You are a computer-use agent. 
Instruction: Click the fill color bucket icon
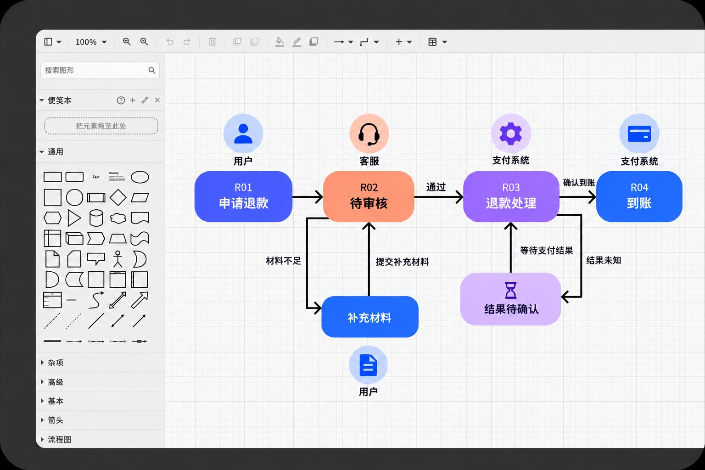pos(280,42)
